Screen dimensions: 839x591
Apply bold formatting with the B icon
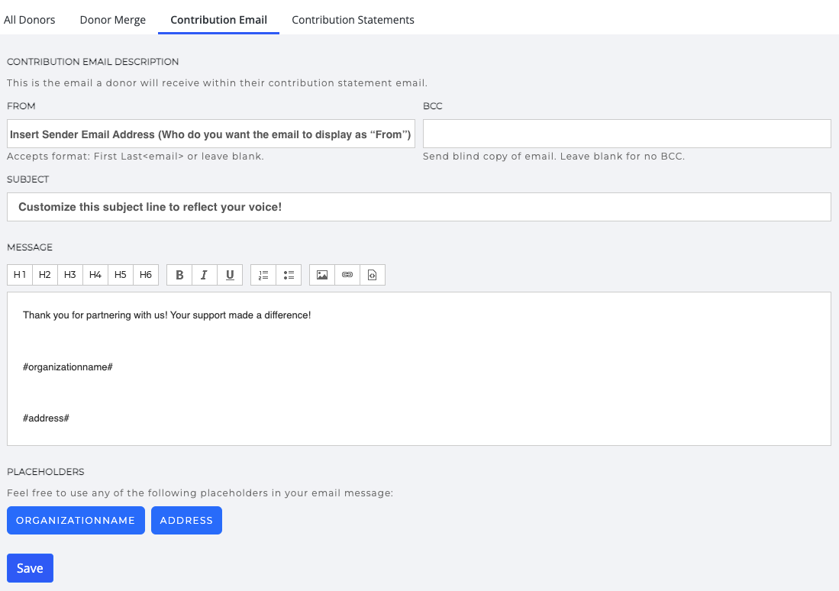click(179, 274)
